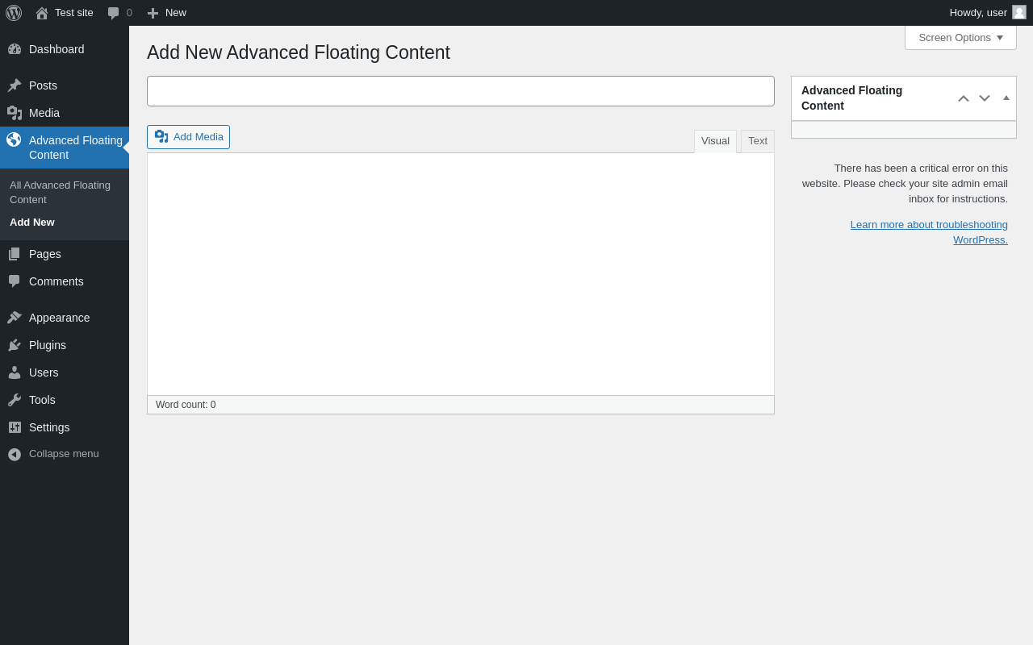Image resolution: width=1033 pixels, height=645 pixels.
Task: Click the Users person icon
Action: point(15,372)
